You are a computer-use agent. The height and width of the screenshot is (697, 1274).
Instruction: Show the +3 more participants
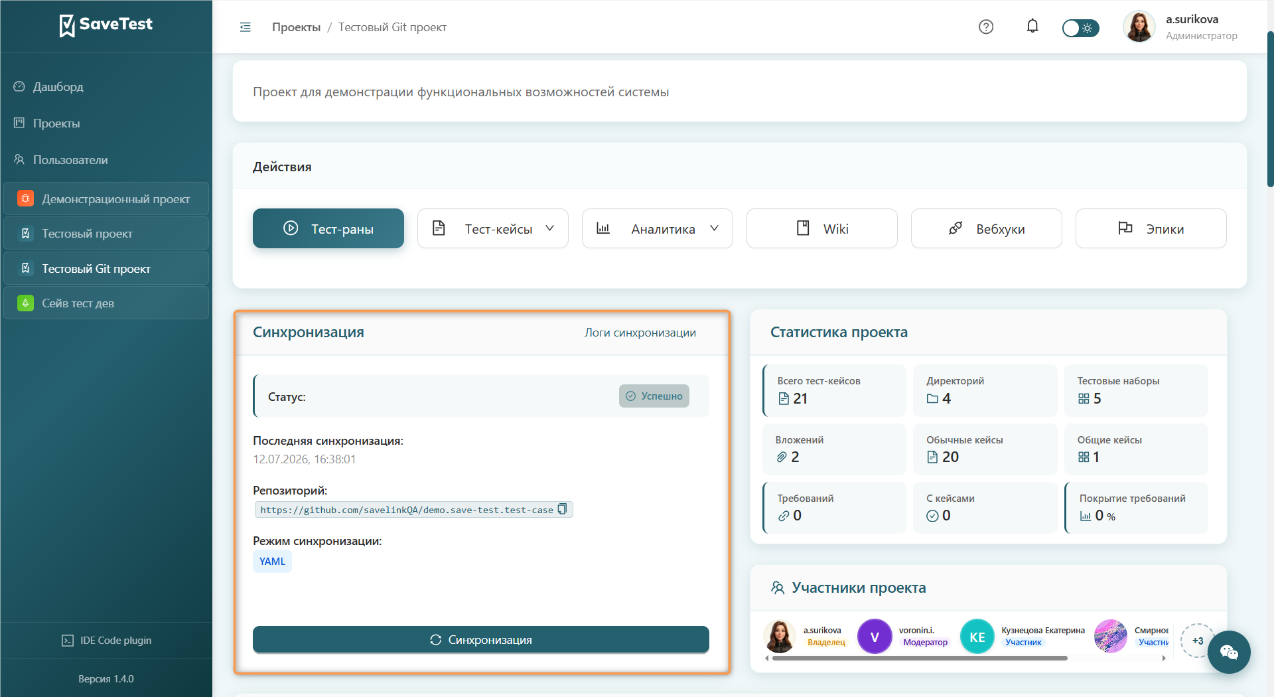coord(1197,641)
